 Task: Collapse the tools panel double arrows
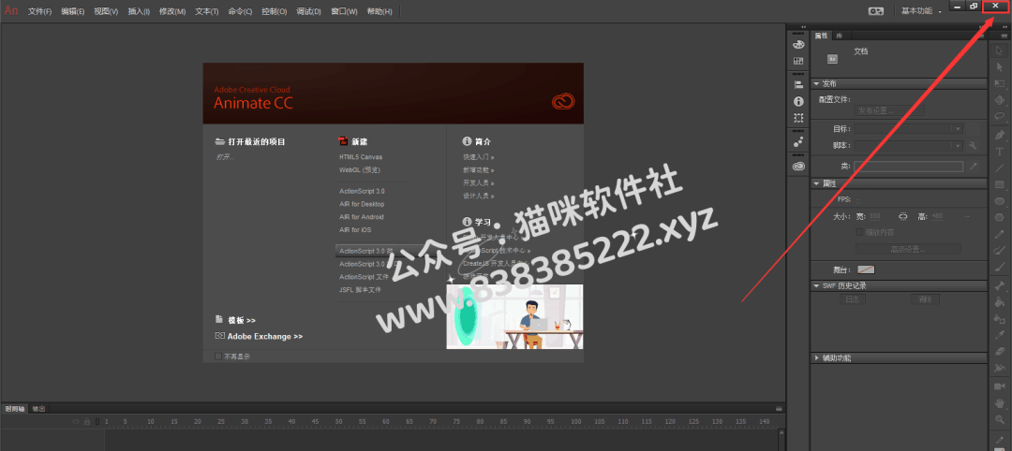1005,26
